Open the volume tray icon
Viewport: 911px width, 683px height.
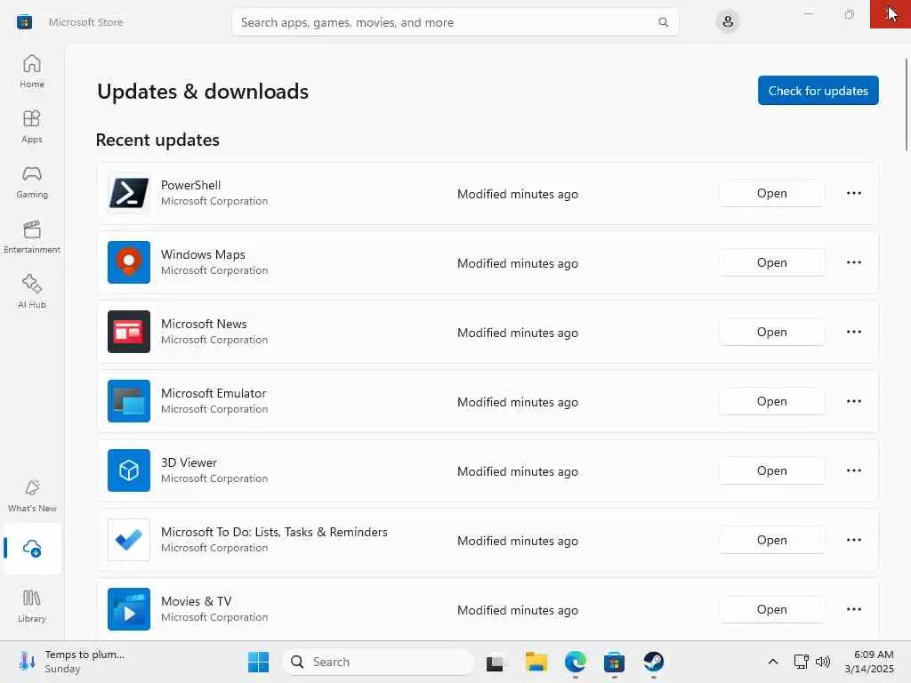(823, 662)
